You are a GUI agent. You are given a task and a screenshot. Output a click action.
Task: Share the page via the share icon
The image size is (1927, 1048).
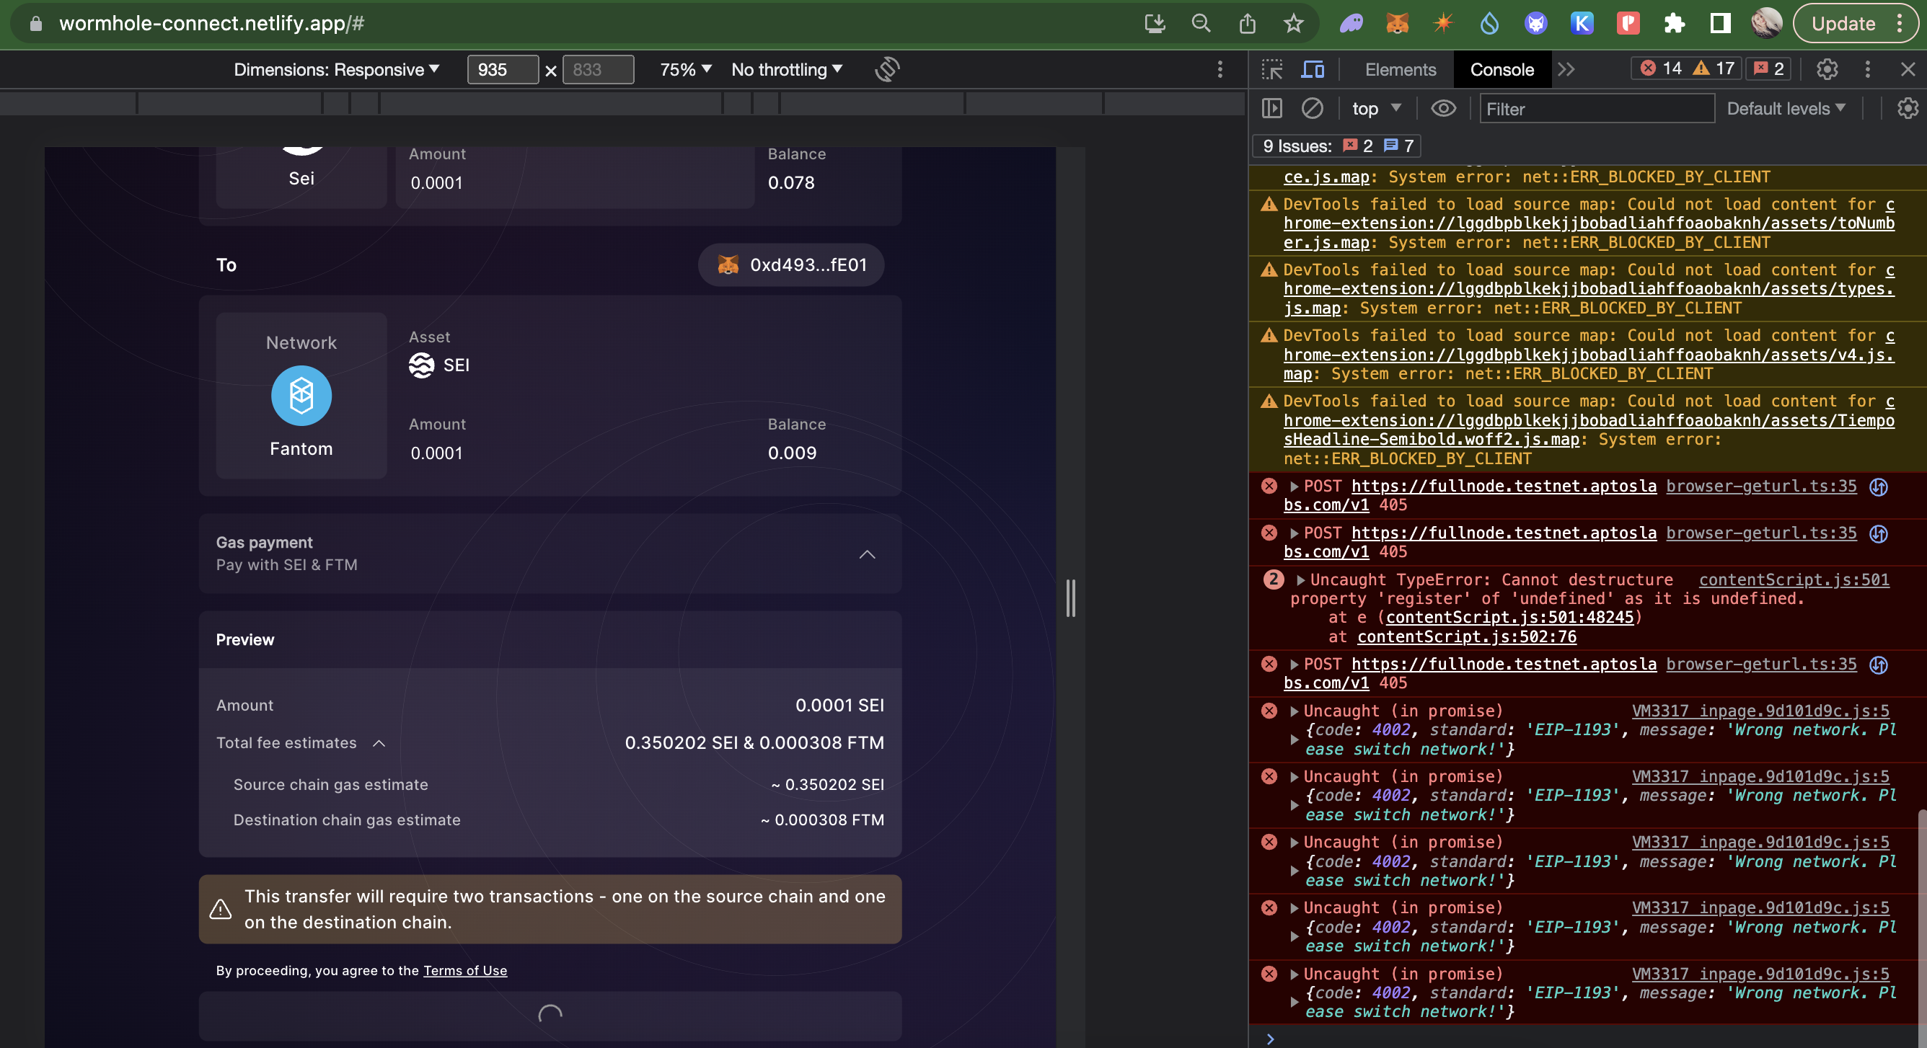(x=1247, y=23)
